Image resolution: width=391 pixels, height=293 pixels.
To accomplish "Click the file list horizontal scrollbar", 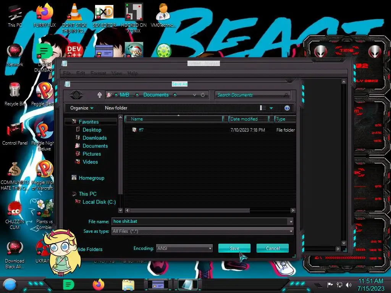I will pyautogui.click(x=189, y=211).
